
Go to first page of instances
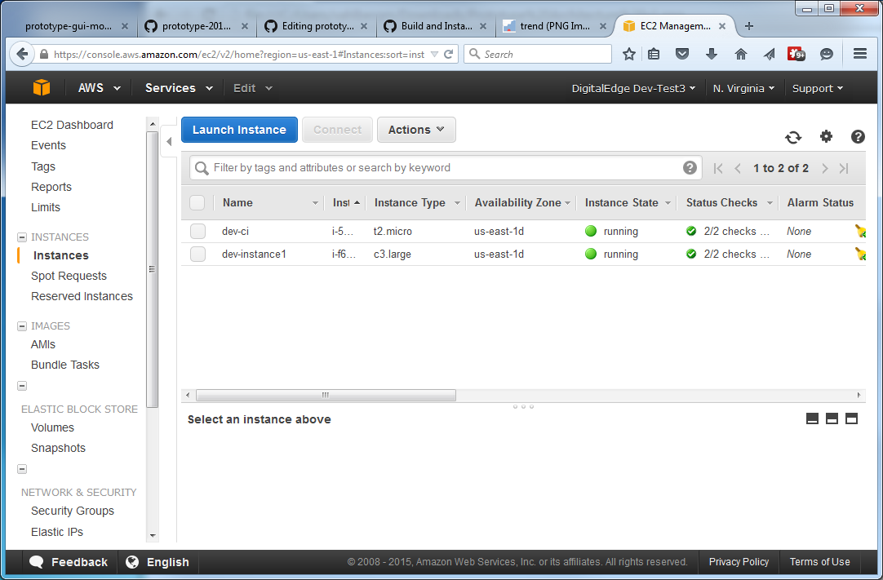[x=718, y=168]
